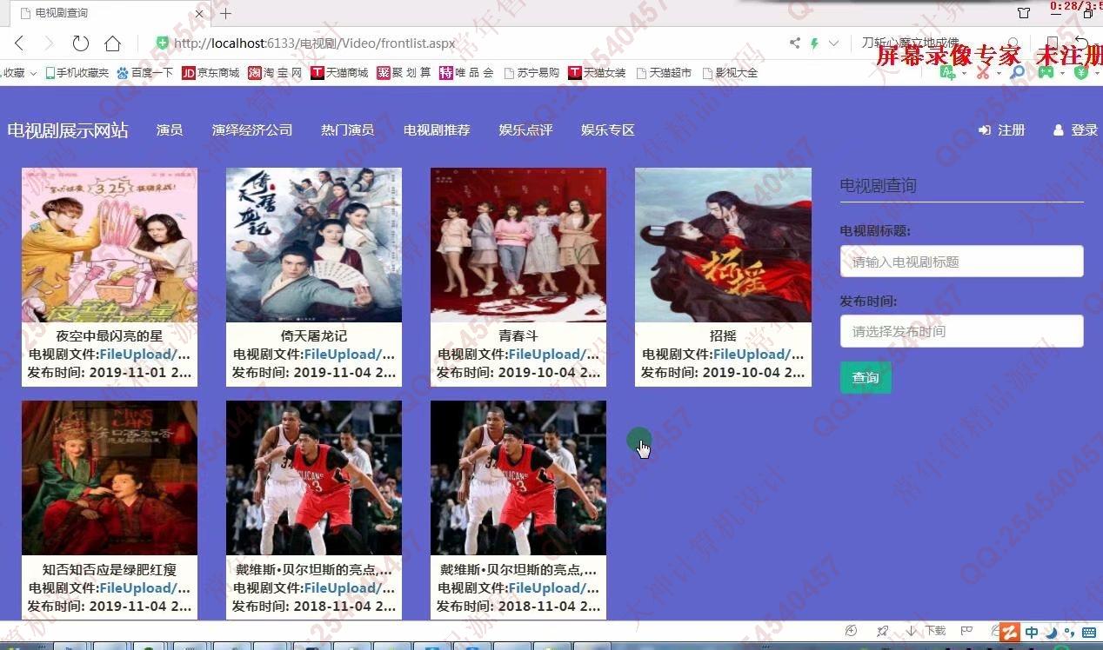Screen dimensions: 1103x650
Task: Open the 热门演员 menu item
Action: point(347,130)
